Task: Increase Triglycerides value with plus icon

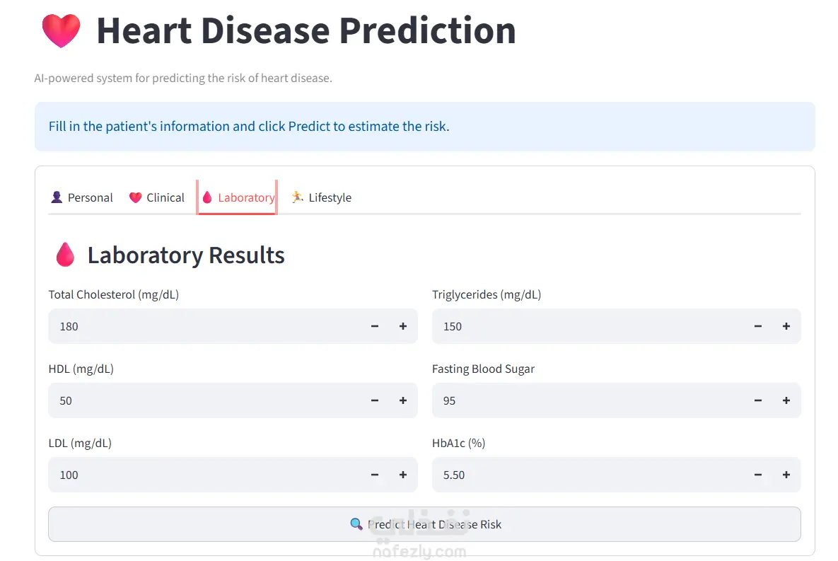Action: [x=786, y=326]
